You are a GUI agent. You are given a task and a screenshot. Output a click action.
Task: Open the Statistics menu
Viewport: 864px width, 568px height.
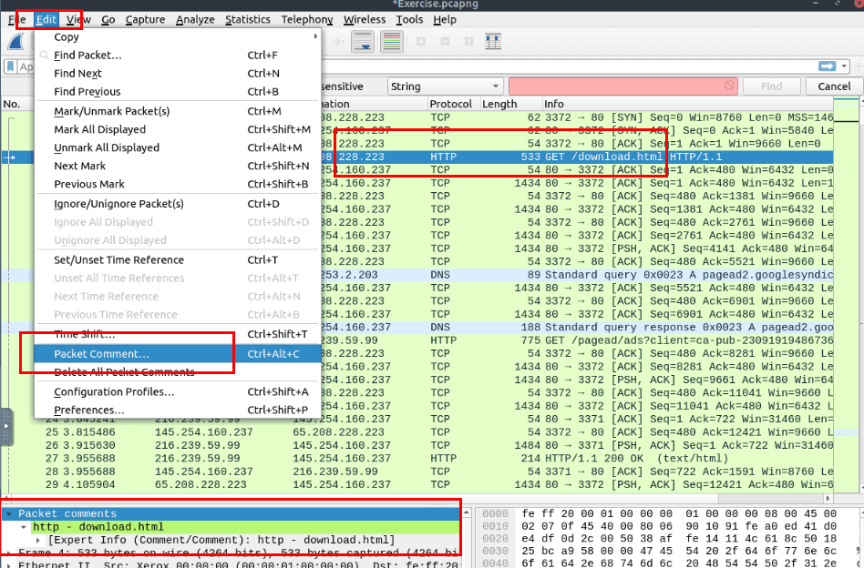point(247,19)
